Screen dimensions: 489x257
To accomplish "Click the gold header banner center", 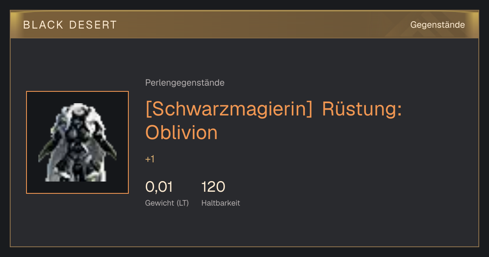I will tap(244, 24).
